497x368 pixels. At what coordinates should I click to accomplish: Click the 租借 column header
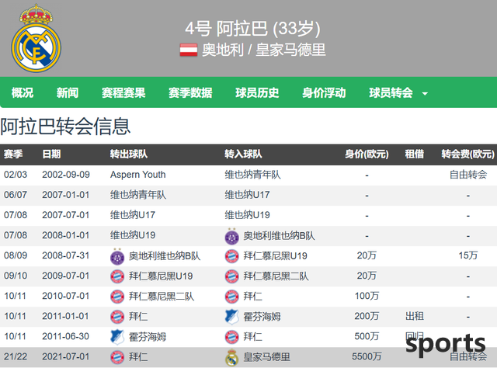click(x=414, y=154)
